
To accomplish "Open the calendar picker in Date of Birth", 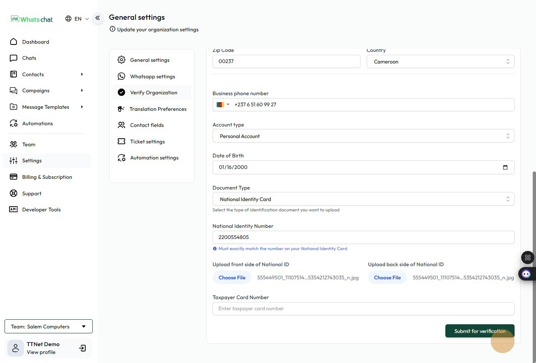I will click(x=505, y=167).
